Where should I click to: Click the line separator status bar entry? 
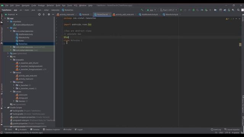[x=221, y=133]
